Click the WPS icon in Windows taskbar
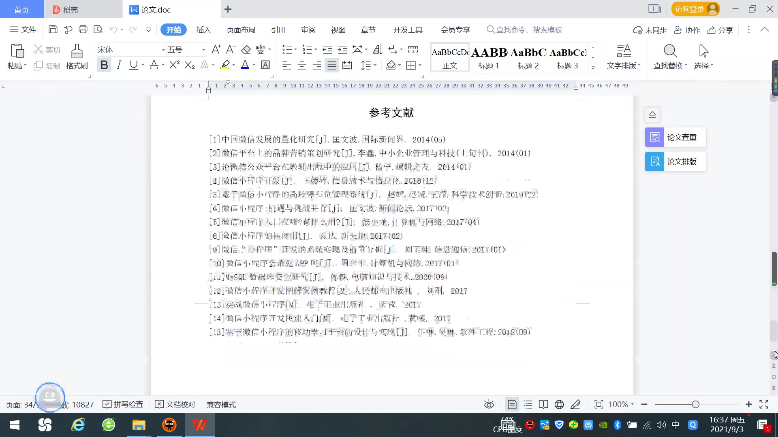Image resolution: width=778 pixels, height=437 pixels. point(199,425)
